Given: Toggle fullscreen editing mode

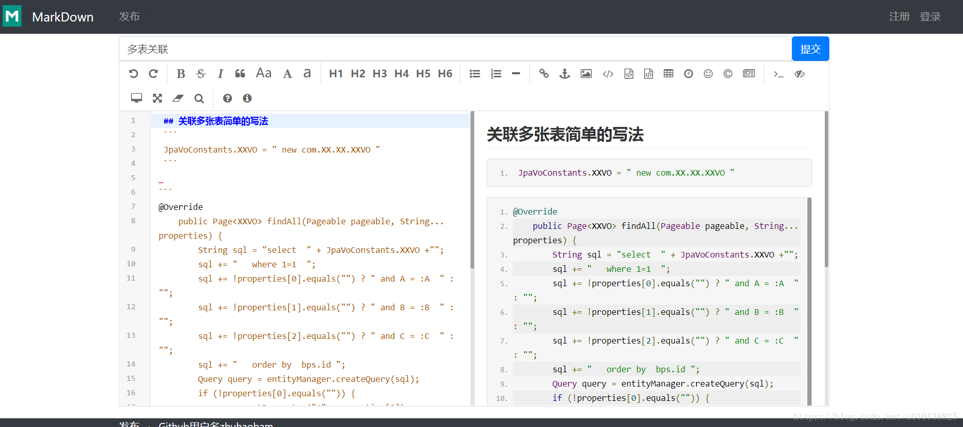Looking at the screenshot, I should (x=157, y=98).
